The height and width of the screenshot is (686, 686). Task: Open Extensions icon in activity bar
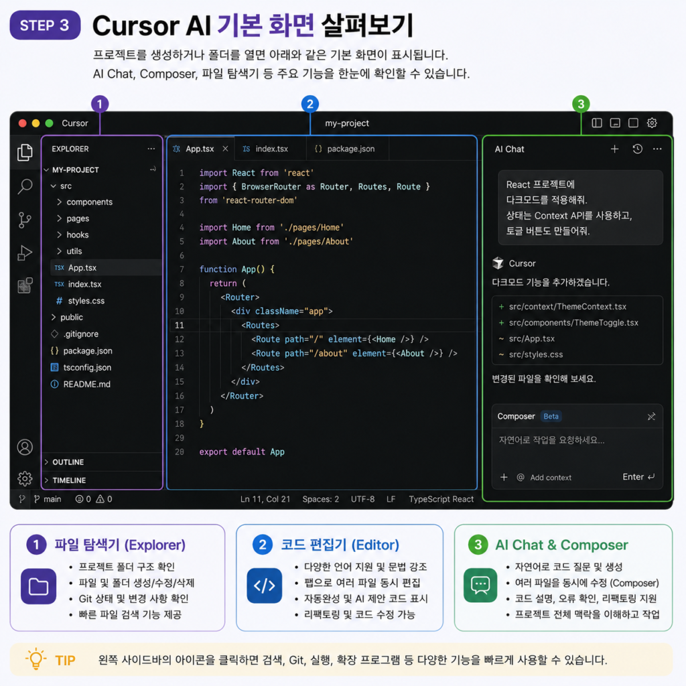[25, 285]
